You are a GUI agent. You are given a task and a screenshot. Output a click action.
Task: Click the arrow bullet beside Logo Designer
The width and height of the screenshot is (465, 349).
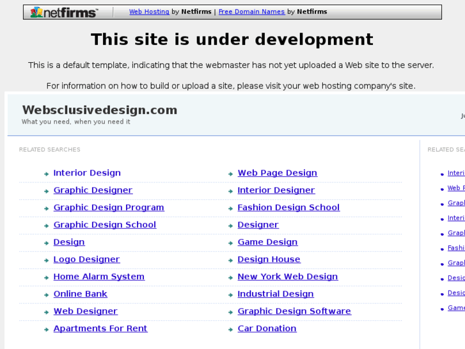46,261
